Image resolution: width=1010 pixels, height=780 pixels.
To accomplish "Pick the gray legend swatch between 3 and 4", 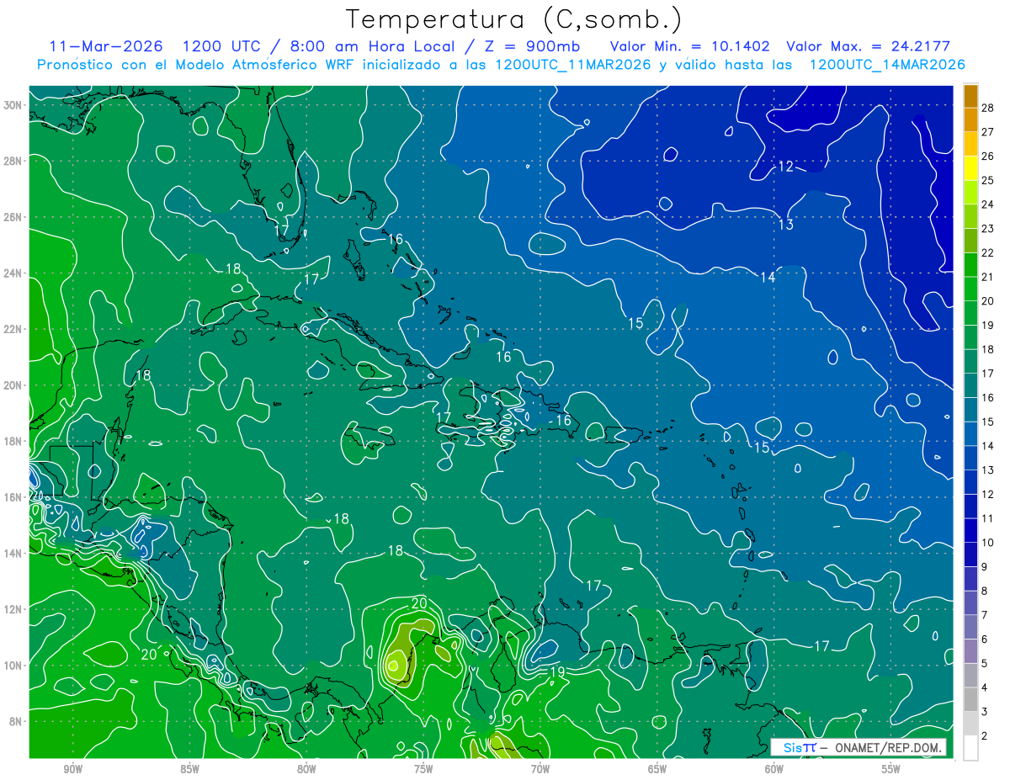I will 970,699.
